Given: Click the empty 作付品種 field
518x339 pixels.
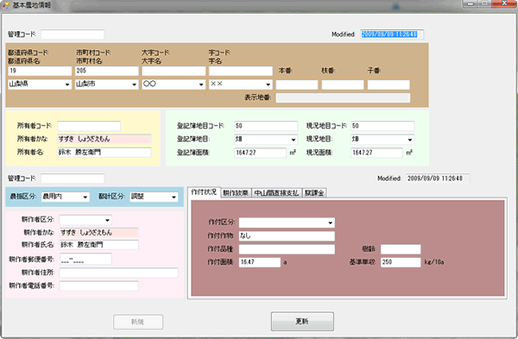Looking at the screenshot, I should click(x=287, y=249).
